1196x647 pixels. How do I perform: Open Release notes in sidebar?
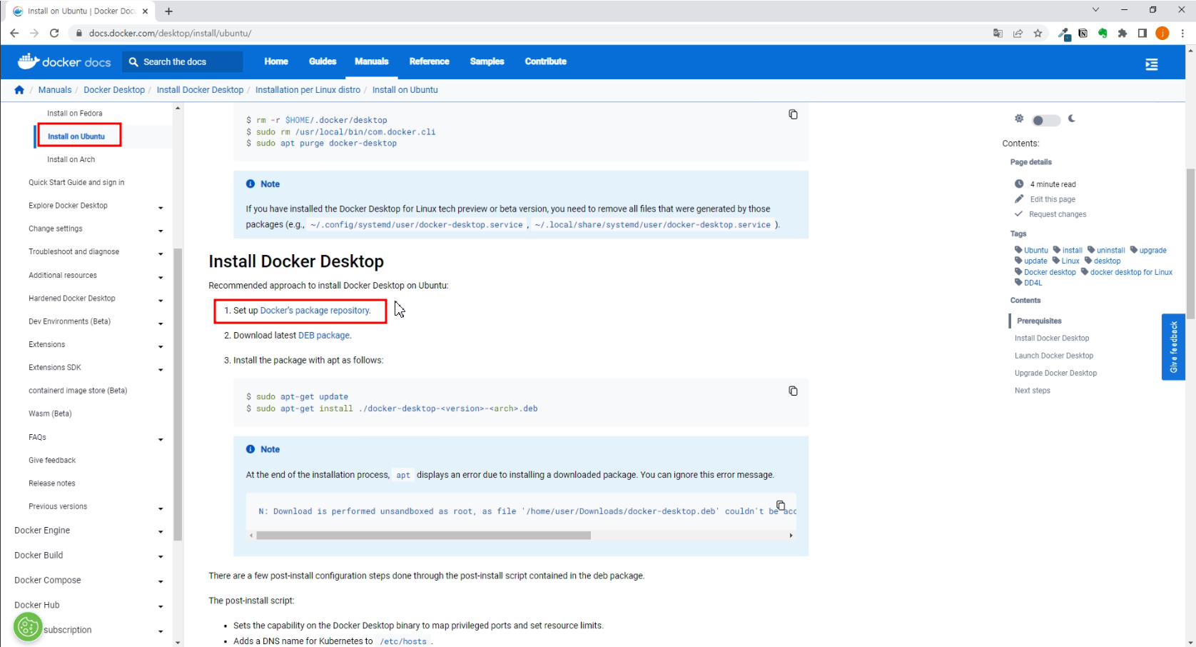(52, 483)
